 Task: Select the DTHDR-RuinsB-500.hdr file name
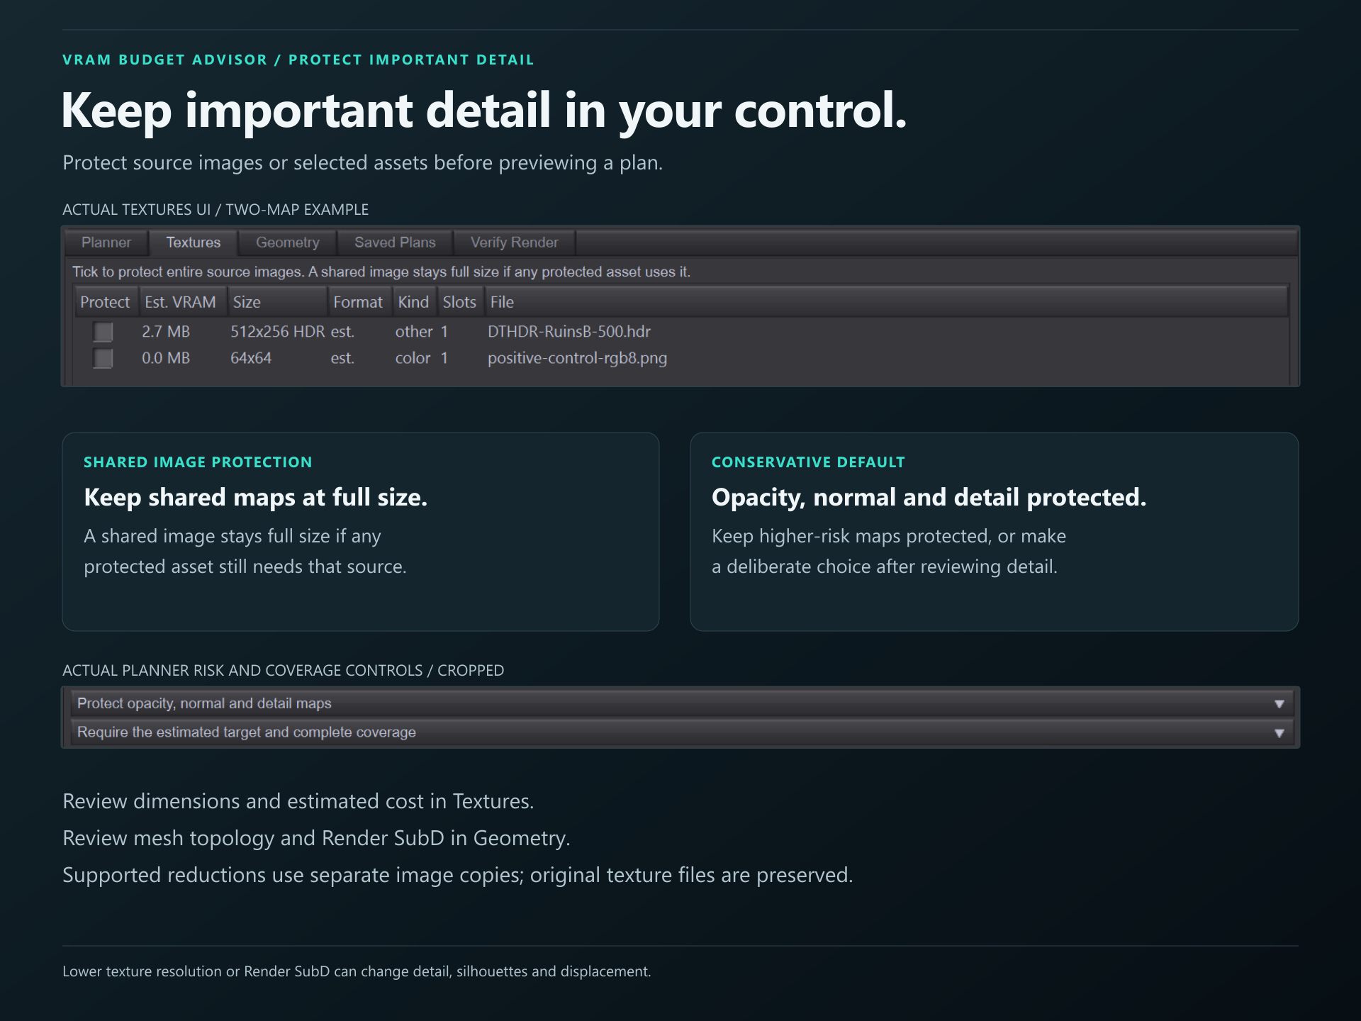[x=569, y=332]
